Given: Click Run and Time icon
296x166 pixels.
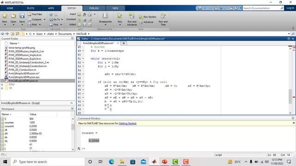Looking at the screenshot, I should click(x=163, y=16).
